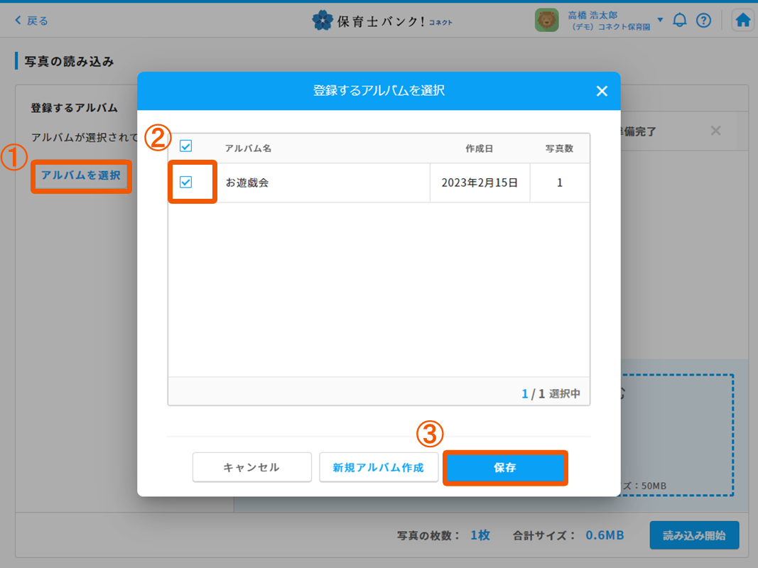Click the 保育士バンク! コネクト logo
Viewport: 758px width, 568px height.
382,21
